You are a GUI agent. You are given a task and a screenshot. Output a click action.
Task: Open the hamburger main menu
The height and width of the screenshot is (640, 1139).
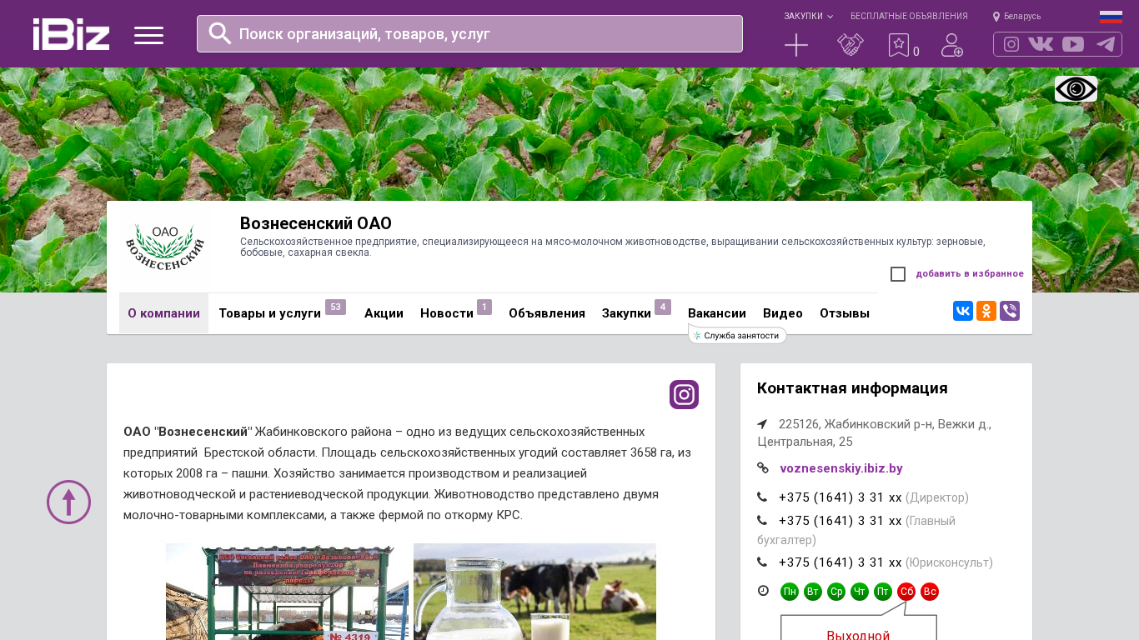[x=148, y=35]
